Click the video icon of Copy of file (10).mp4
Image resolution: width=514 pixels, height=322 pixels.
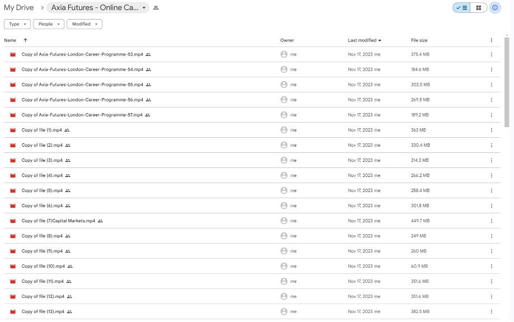point(12,266)
